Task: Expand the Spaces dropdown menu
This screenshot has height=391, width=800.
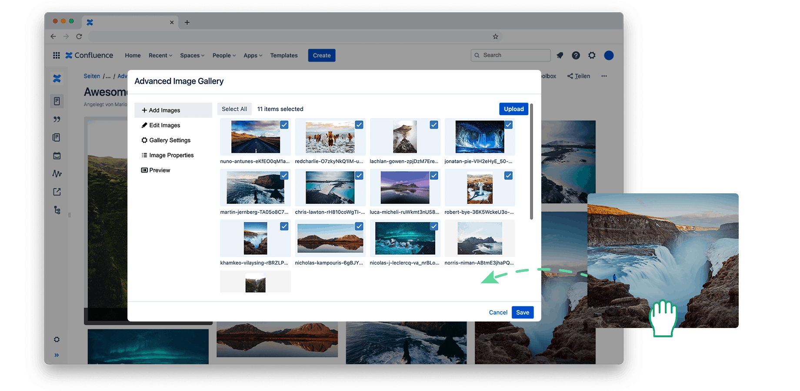Action: (192, 56)
